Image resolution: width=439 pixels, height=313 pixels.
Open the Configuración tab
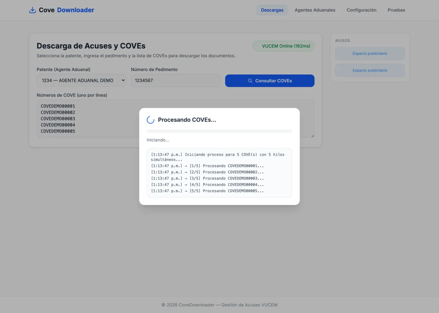click(361, 10)
